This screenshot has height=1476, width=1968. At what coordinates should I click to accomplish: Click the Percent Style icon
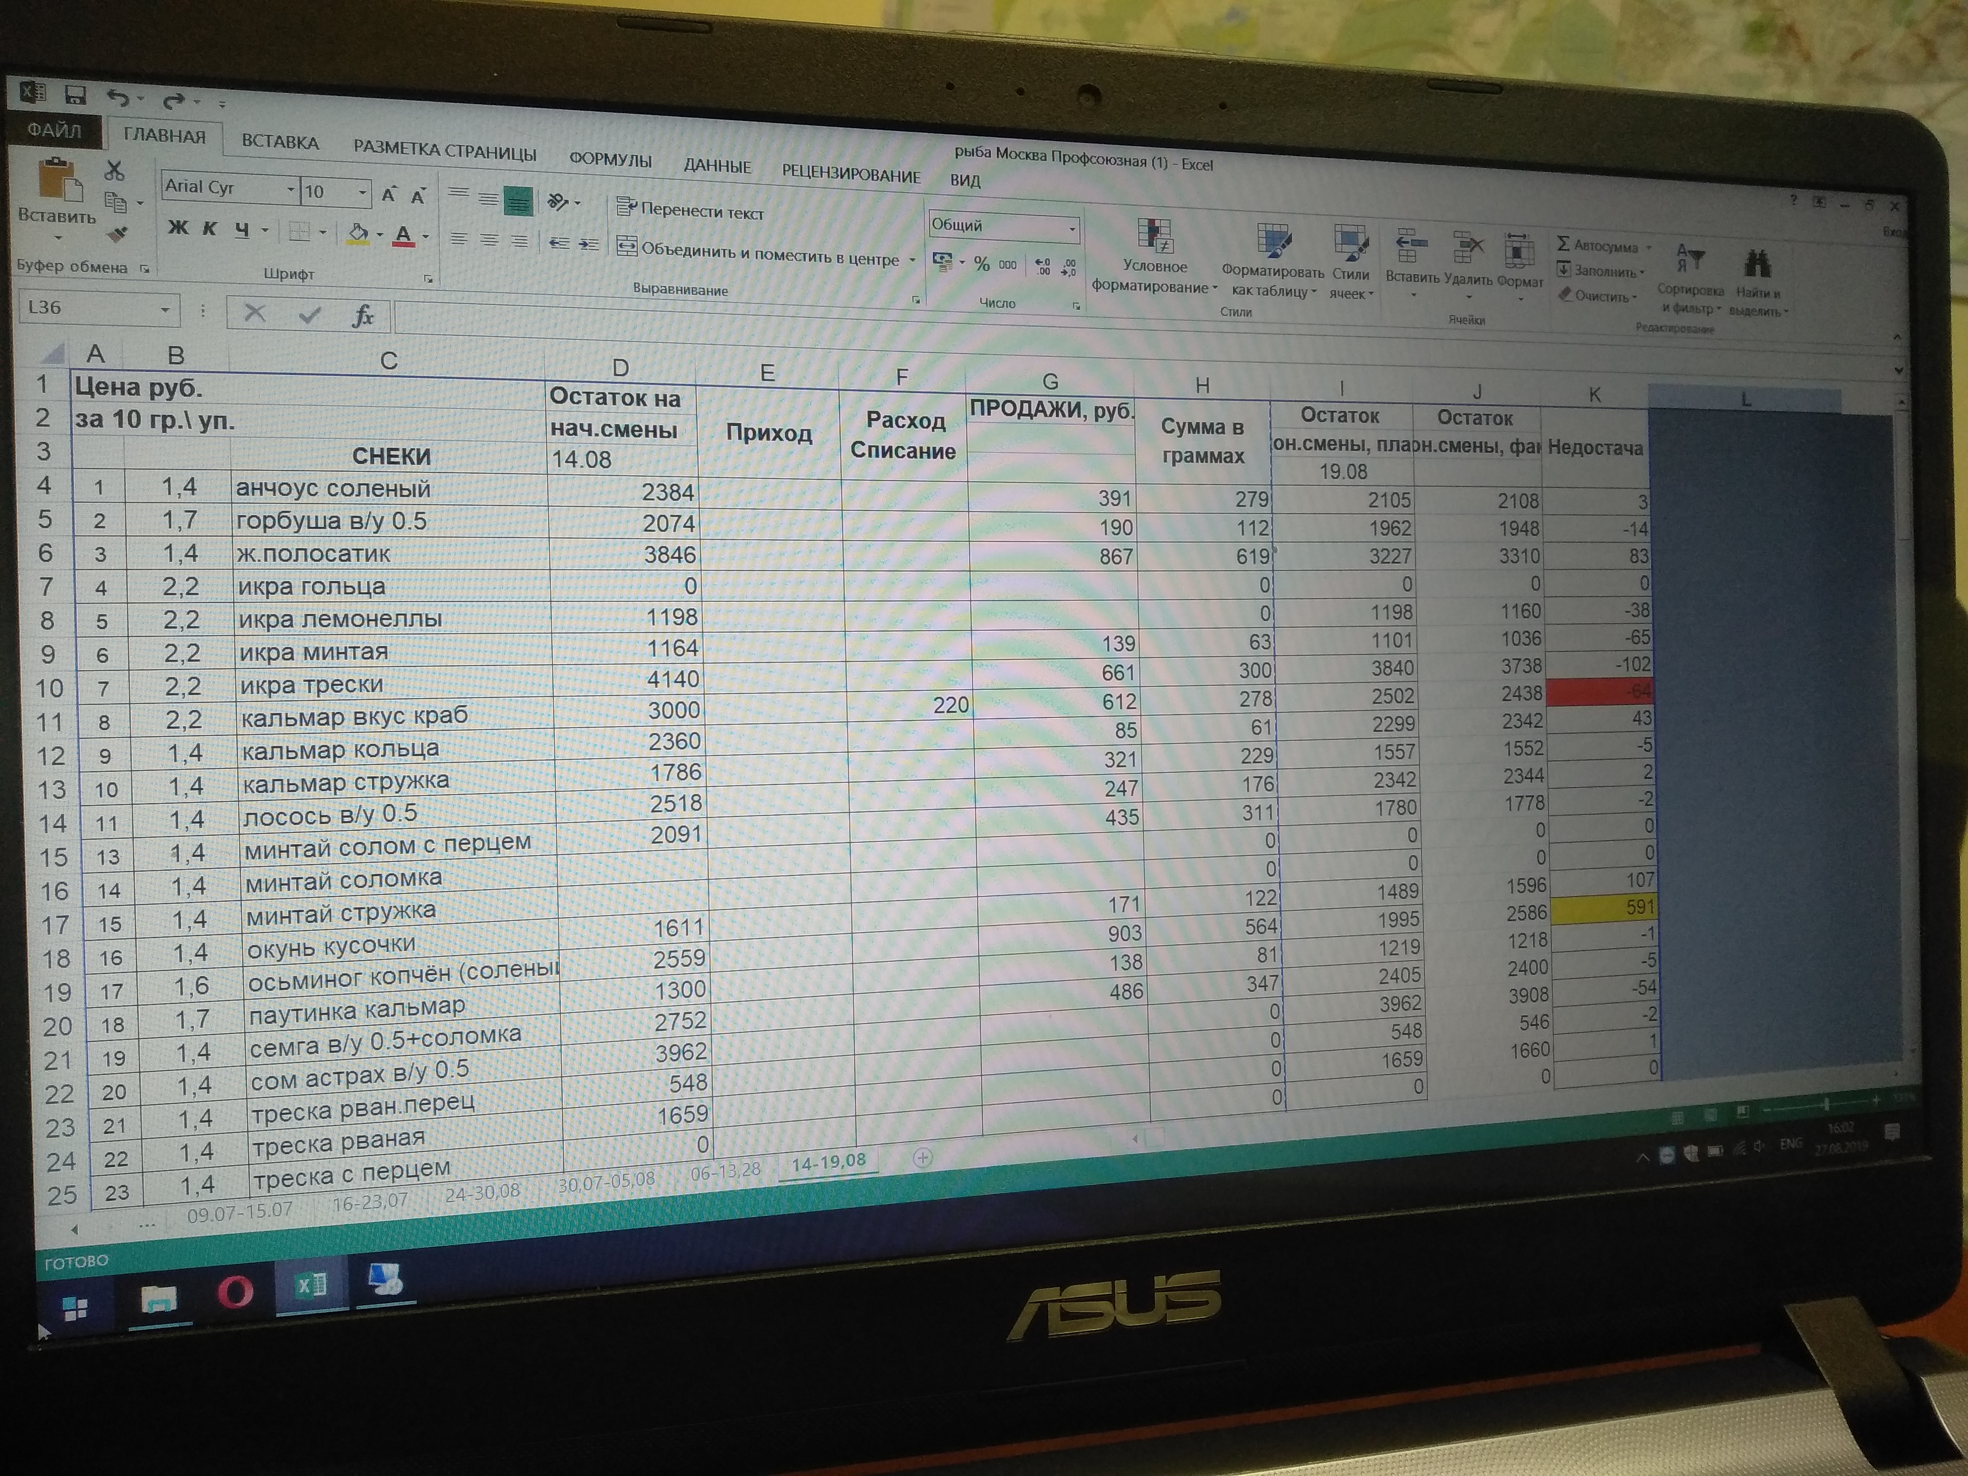[982, 263]
